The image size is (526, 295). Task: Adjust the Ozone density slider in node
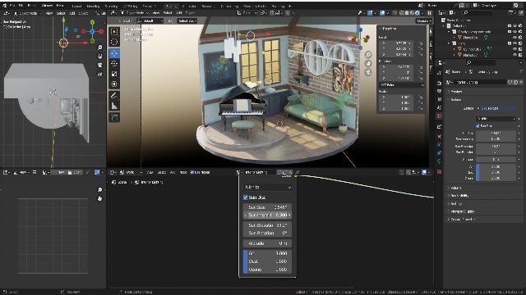pos(267,270)
